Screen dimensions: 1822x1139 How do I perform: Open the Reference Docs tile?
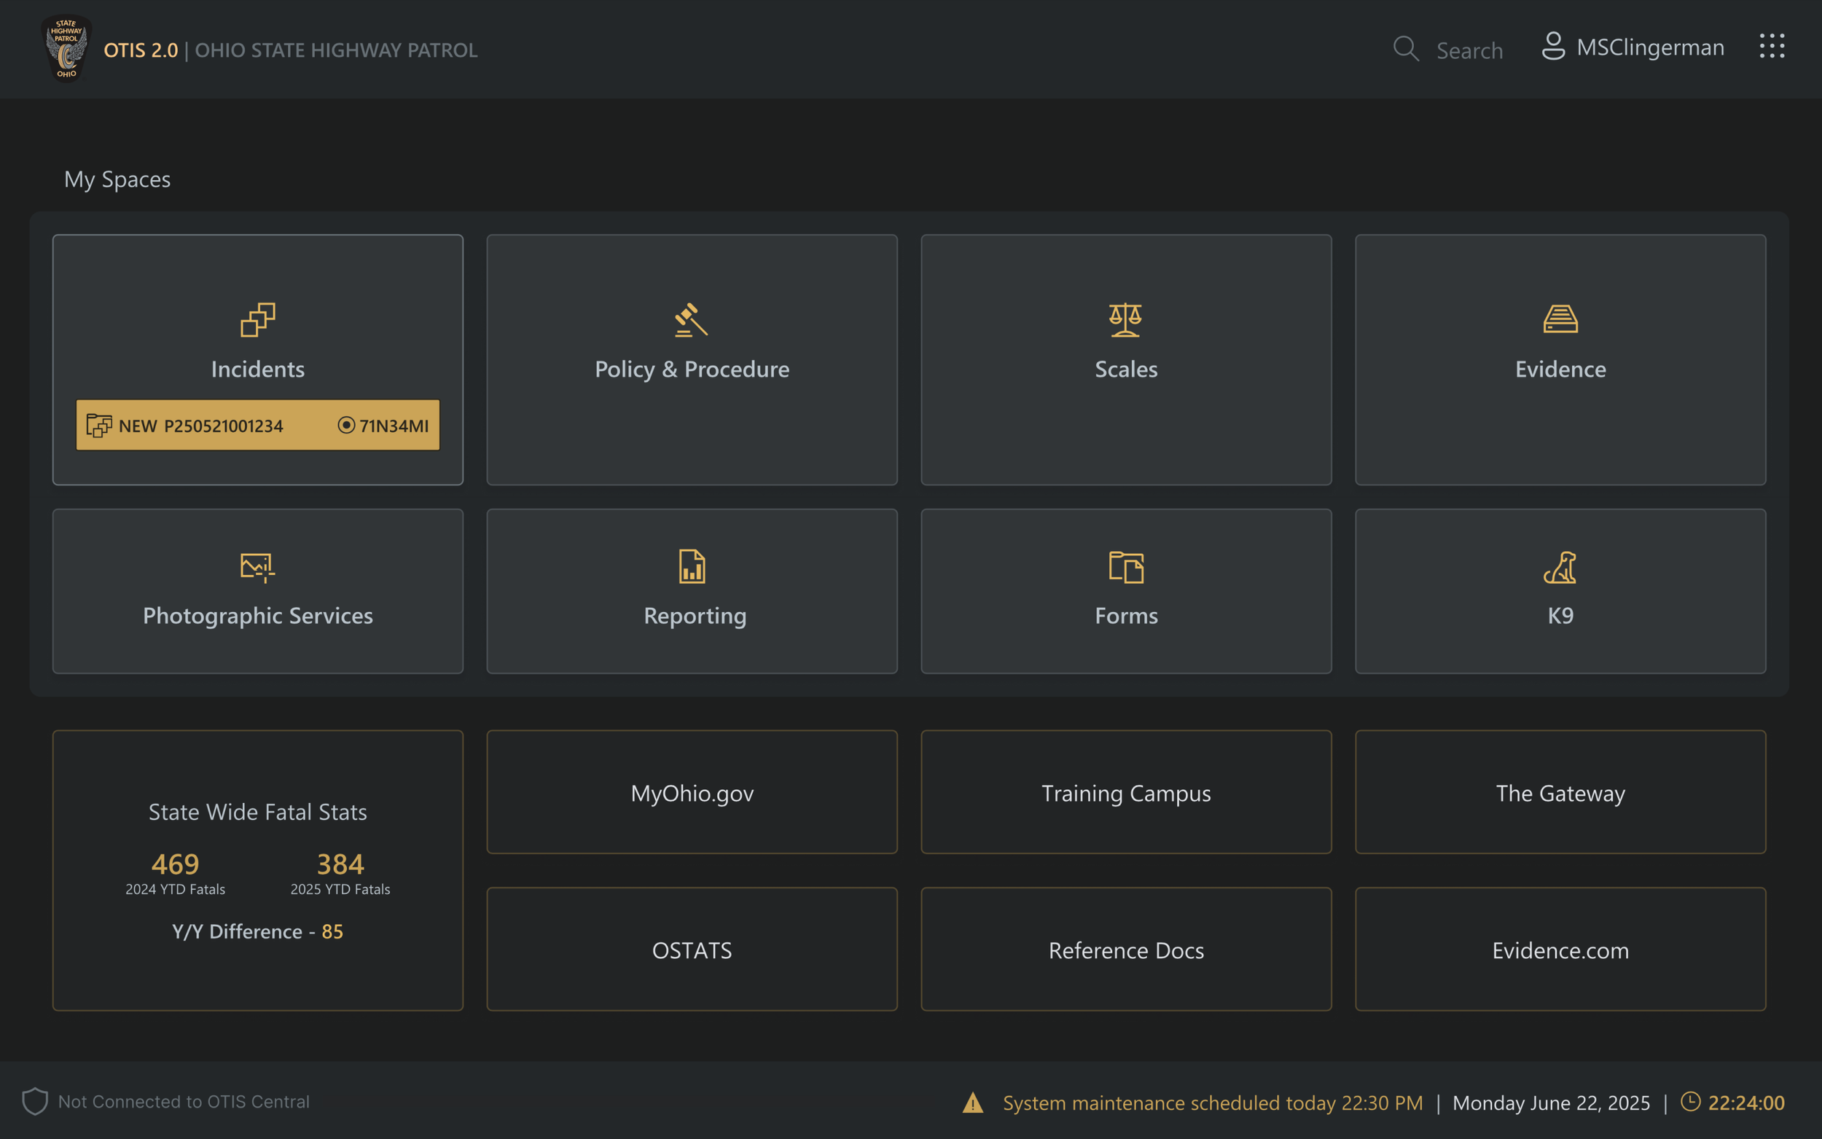pos(1126,950)
